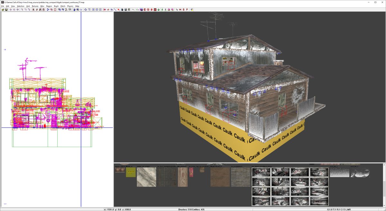
Task: Click the Rotate Z-axis toolbar icon
Action: [x=29, y=10]
